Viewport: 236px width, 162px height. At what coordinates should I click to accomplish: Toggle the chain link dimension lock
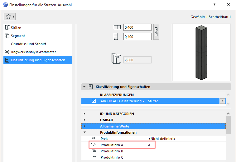tap(157, 31)
